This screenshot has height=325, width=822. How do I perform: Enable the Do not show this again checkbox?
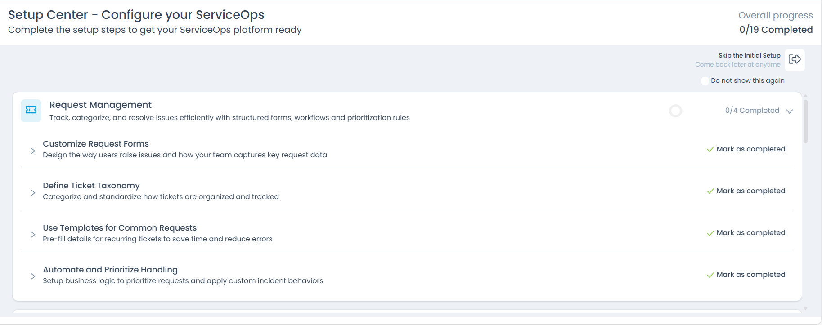coord(705,81)
